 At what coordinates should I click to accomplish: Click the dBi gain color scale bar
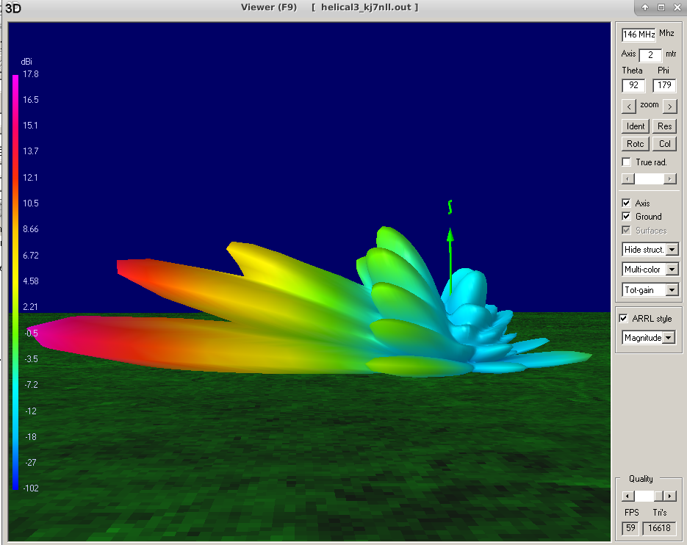pyautogui.click(x=15, y=282)
